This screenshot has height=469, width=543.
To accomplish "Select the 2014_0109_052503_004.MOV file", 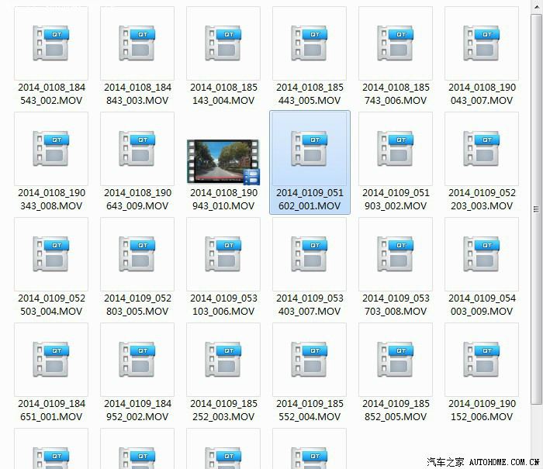I will tap(51, 254).
